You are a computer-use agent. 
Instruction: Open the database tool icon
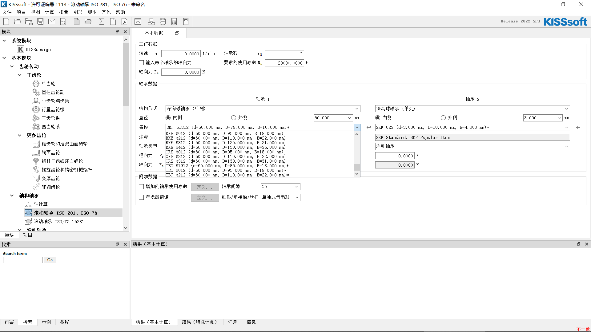[x=163, y=22]
